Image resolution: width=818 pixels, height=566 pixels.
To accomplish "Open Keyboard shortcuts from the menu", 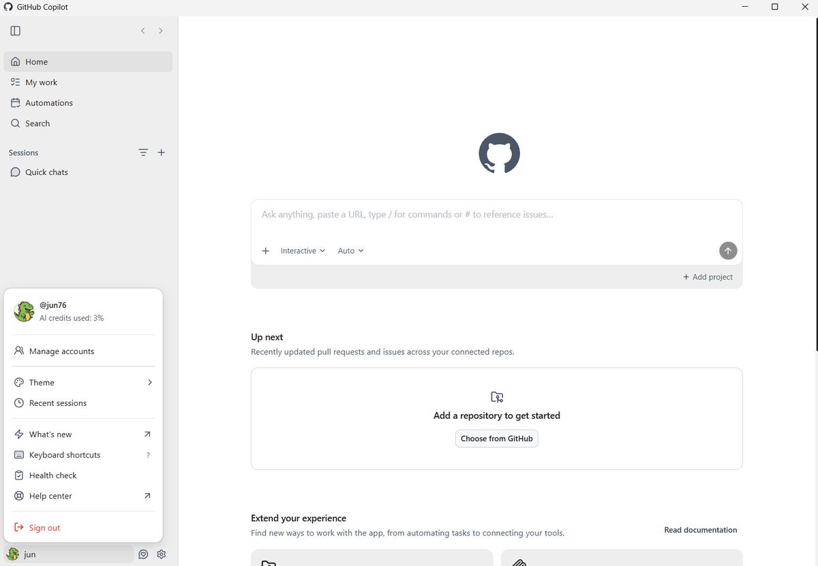I will 83,455.
